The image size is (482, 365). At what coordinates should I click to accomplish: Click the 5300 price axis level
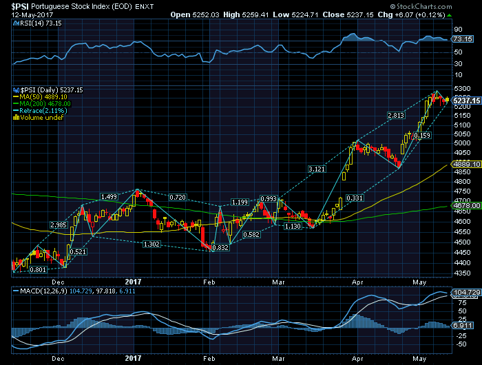pyautogui.click(x=462, y=89)
